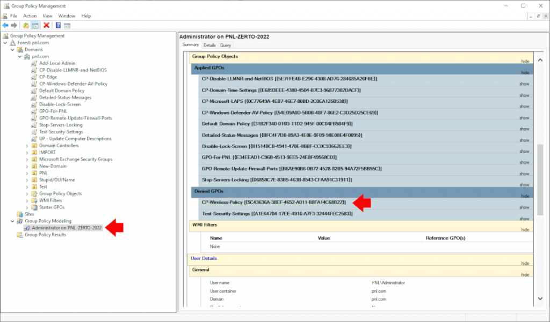Screen dimensions: 550x322
Task: Hide the Applied GPOs section
Action: click(x=525, y=72)
